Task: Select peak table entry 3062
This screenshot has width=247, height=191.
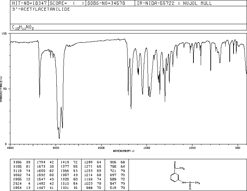Action: pos(22,175)
